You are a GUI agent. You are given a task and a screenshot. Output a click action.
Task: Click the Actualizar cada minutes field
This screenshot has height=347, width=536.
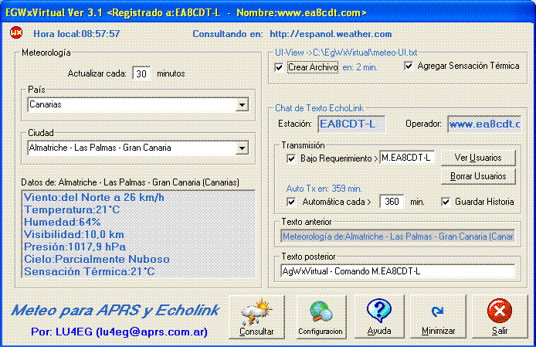tap(141, 73)
